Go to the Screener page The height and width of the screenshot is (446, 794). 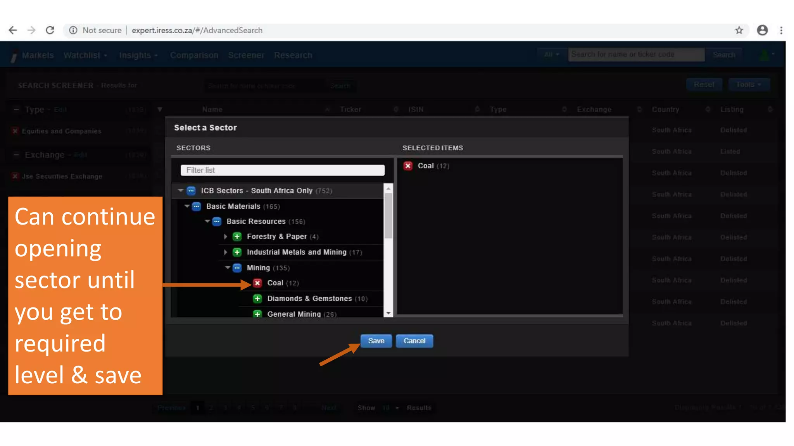(x=246, y=55)
